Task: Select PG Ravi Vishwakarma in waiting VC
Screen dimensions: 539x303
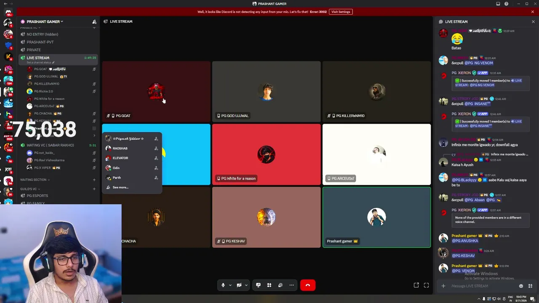Action: pyautogui.click(x=61, y=160)
